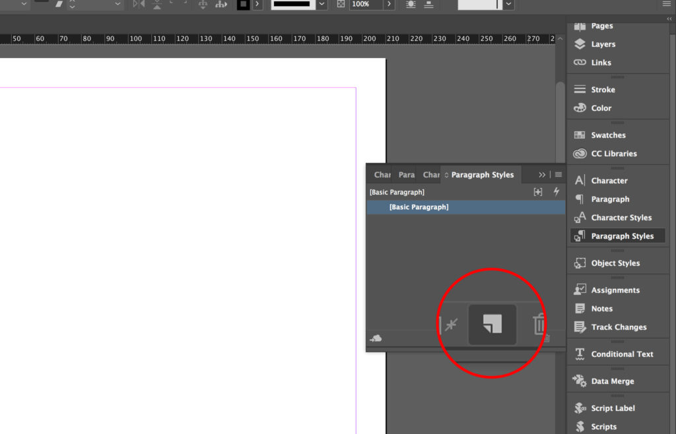
Task: Switch to the Paragraph tab
Action: click(406, 174)
